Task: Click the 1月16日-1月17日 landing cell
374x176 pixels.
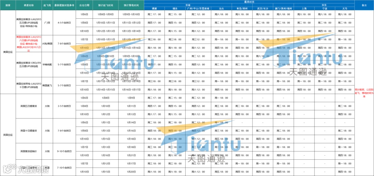Action: tap(131, 90)
